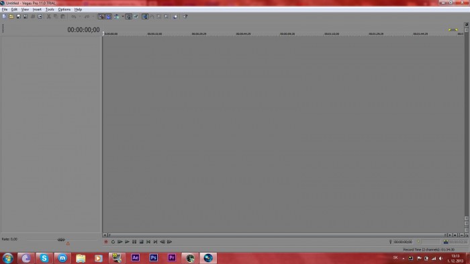470x264 pixels.
Task: Click Previous Frame transport button
Action: (x=162, y=242)
